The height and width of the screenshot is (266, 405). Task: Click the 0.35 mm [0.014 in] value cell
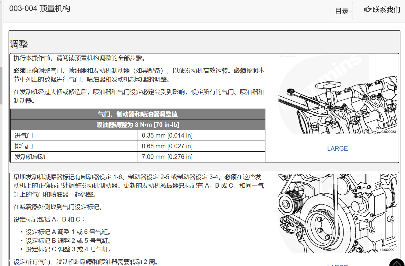tap(201, 135)
